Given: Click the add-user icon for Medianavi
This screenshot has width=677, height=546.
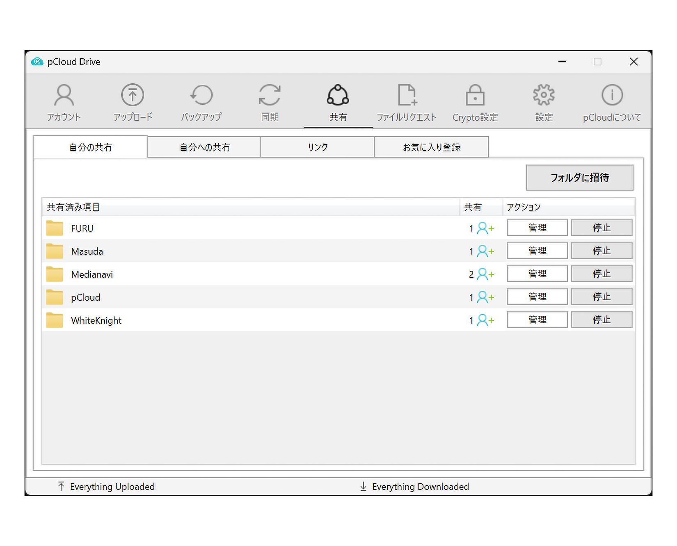Looking at the screenshot, I should [x=485, y=274].
